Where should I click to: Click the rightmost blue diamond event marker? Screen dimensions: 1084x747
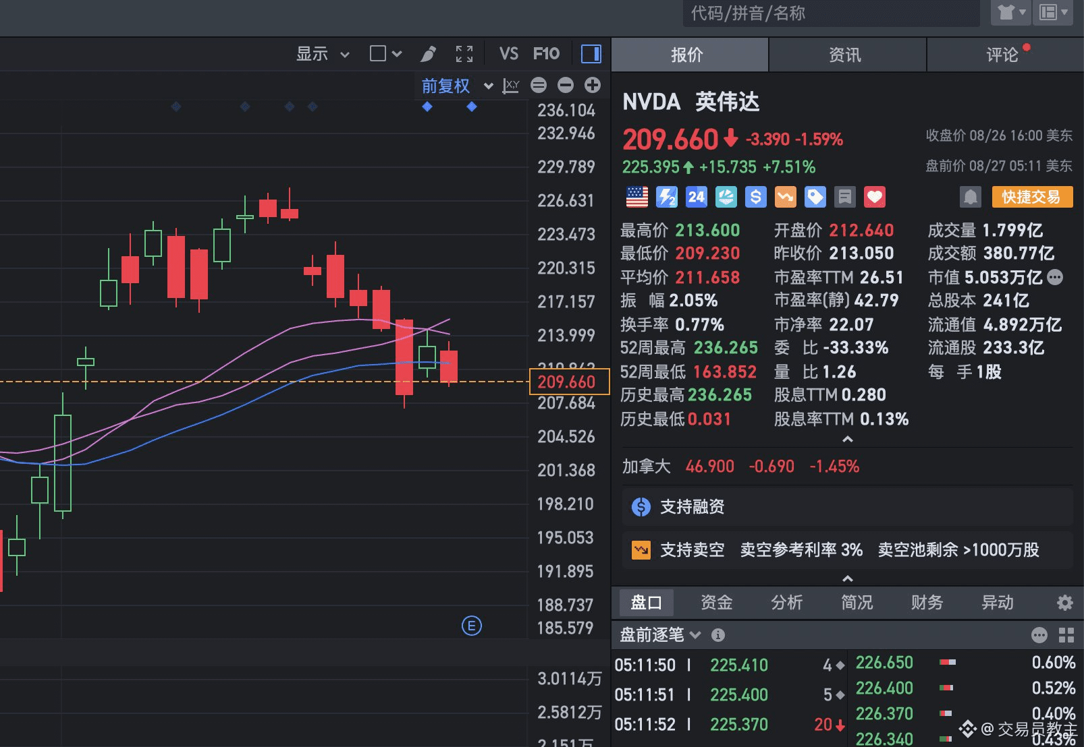click(472, 107)
